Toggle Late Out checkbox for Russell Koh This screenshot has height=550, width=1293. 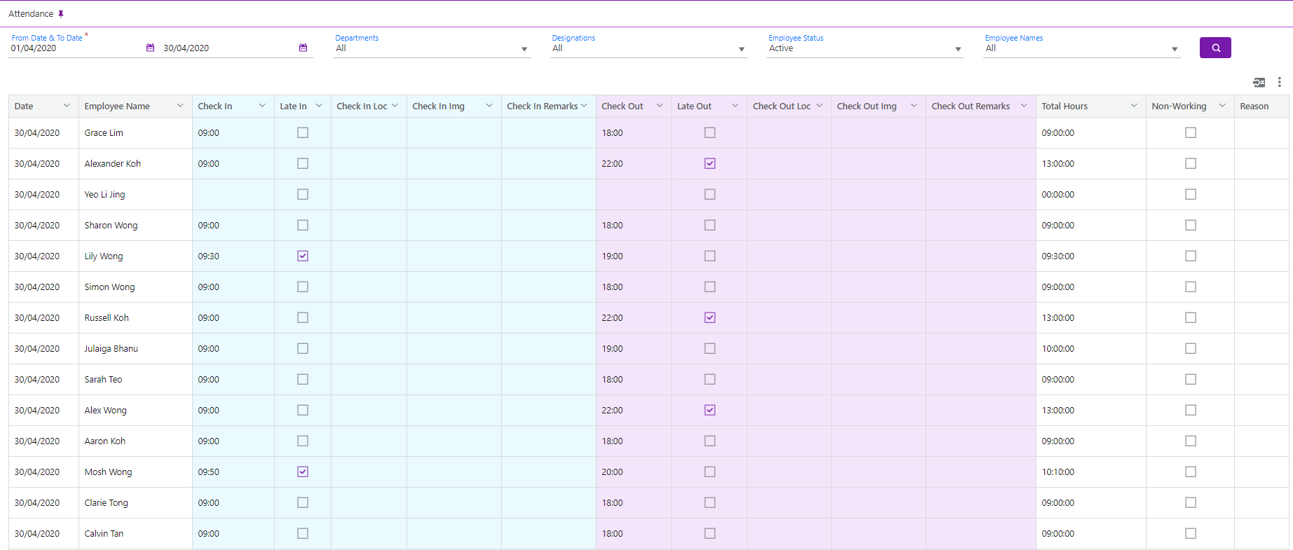(x=710, y=318)
